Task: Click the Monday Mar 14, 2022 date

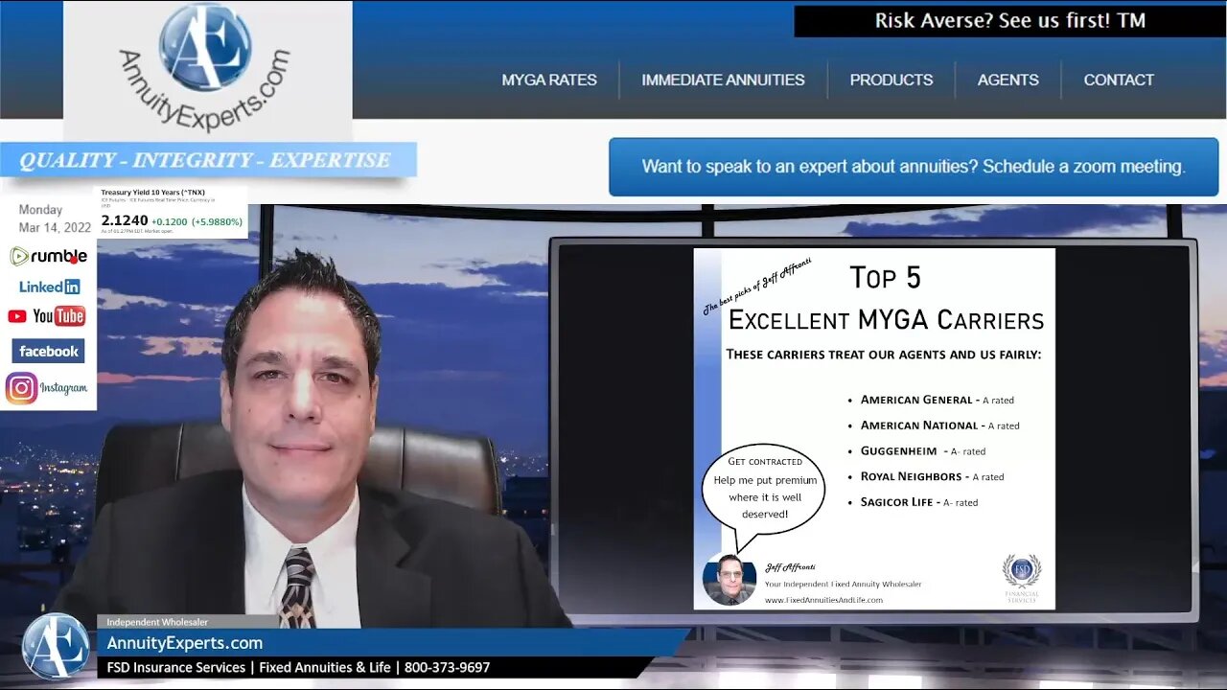Action: [56, 218]
